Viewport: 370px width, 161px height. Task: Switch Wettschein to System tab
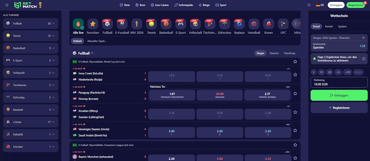pyautogui.click(x=342, y=27)
